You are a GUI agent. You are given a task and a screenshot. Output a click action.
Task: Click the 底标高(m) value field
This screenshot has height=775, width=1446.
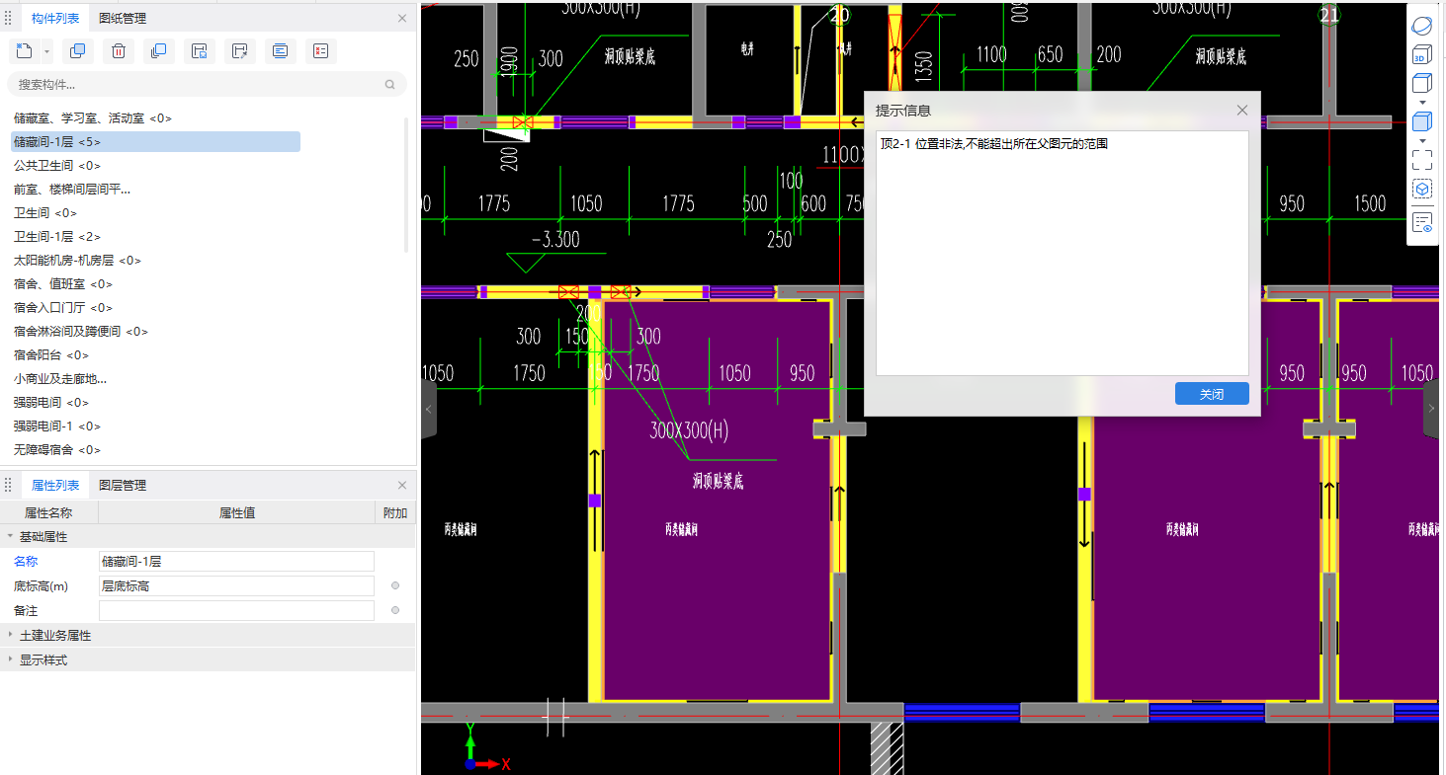[236, 585]
